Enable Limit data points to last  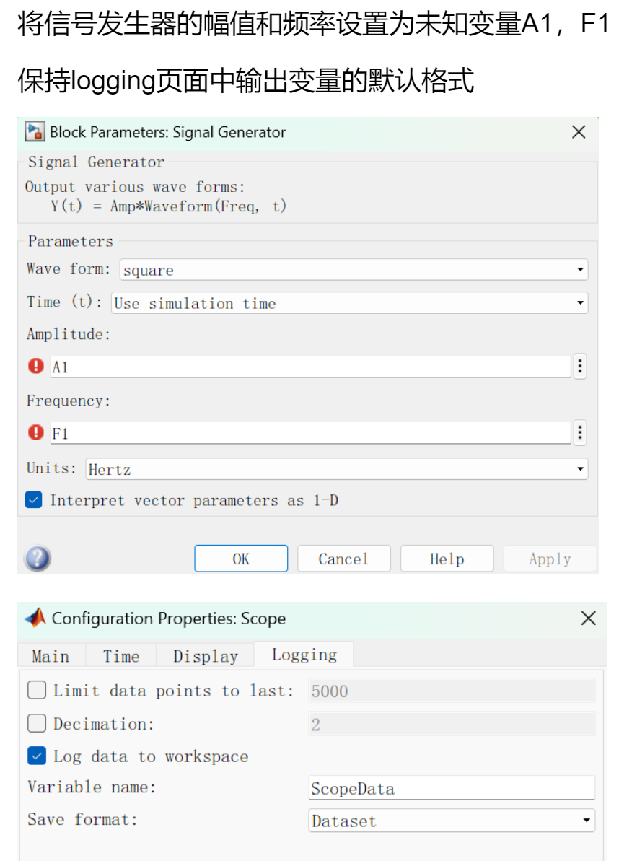coord(37,691)
